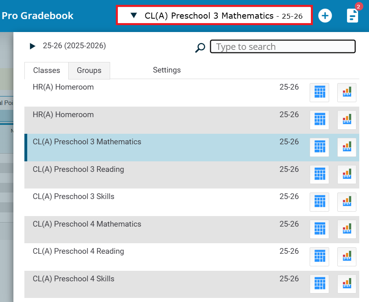Click the plus add button in header
The image size is (369, 302).
coord(325,16)
